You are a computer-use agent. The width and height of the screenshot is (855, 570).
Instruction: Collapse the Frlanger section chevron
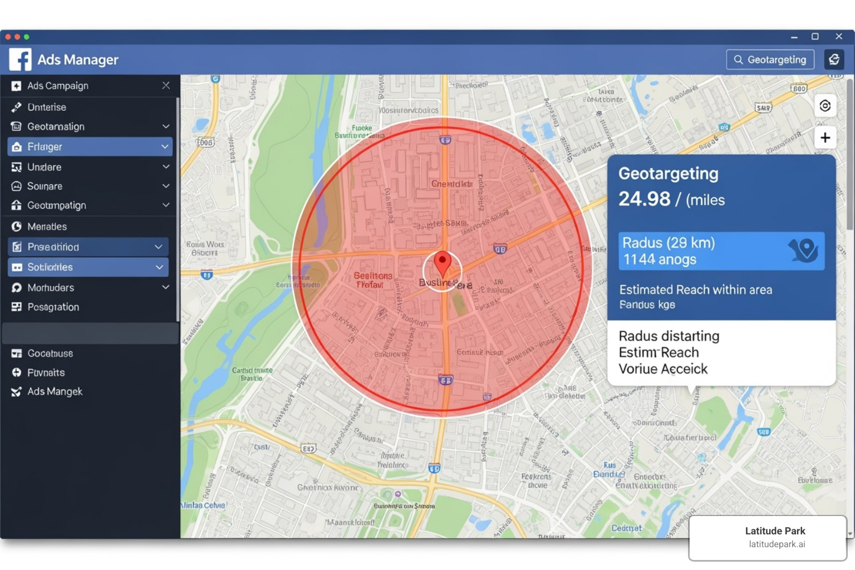point(164,146)
